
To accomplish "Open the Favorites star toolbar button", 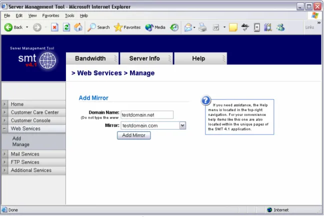I will tap(127, 27).
